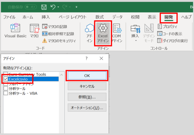Click the オートメーション(U)... button
194x135 pixels.
(x=87, y=108)
